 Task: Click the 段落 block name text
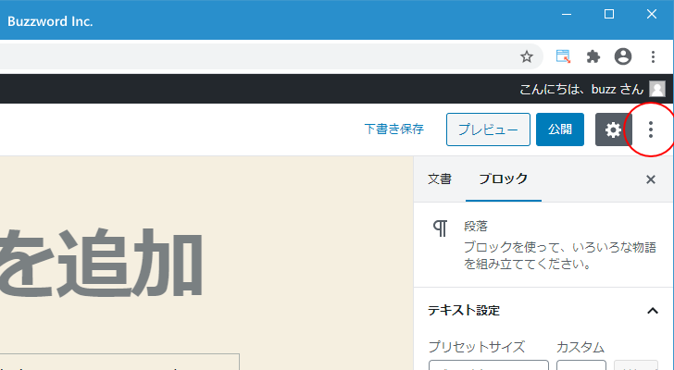pyautogui.click(x=476, y=227)
